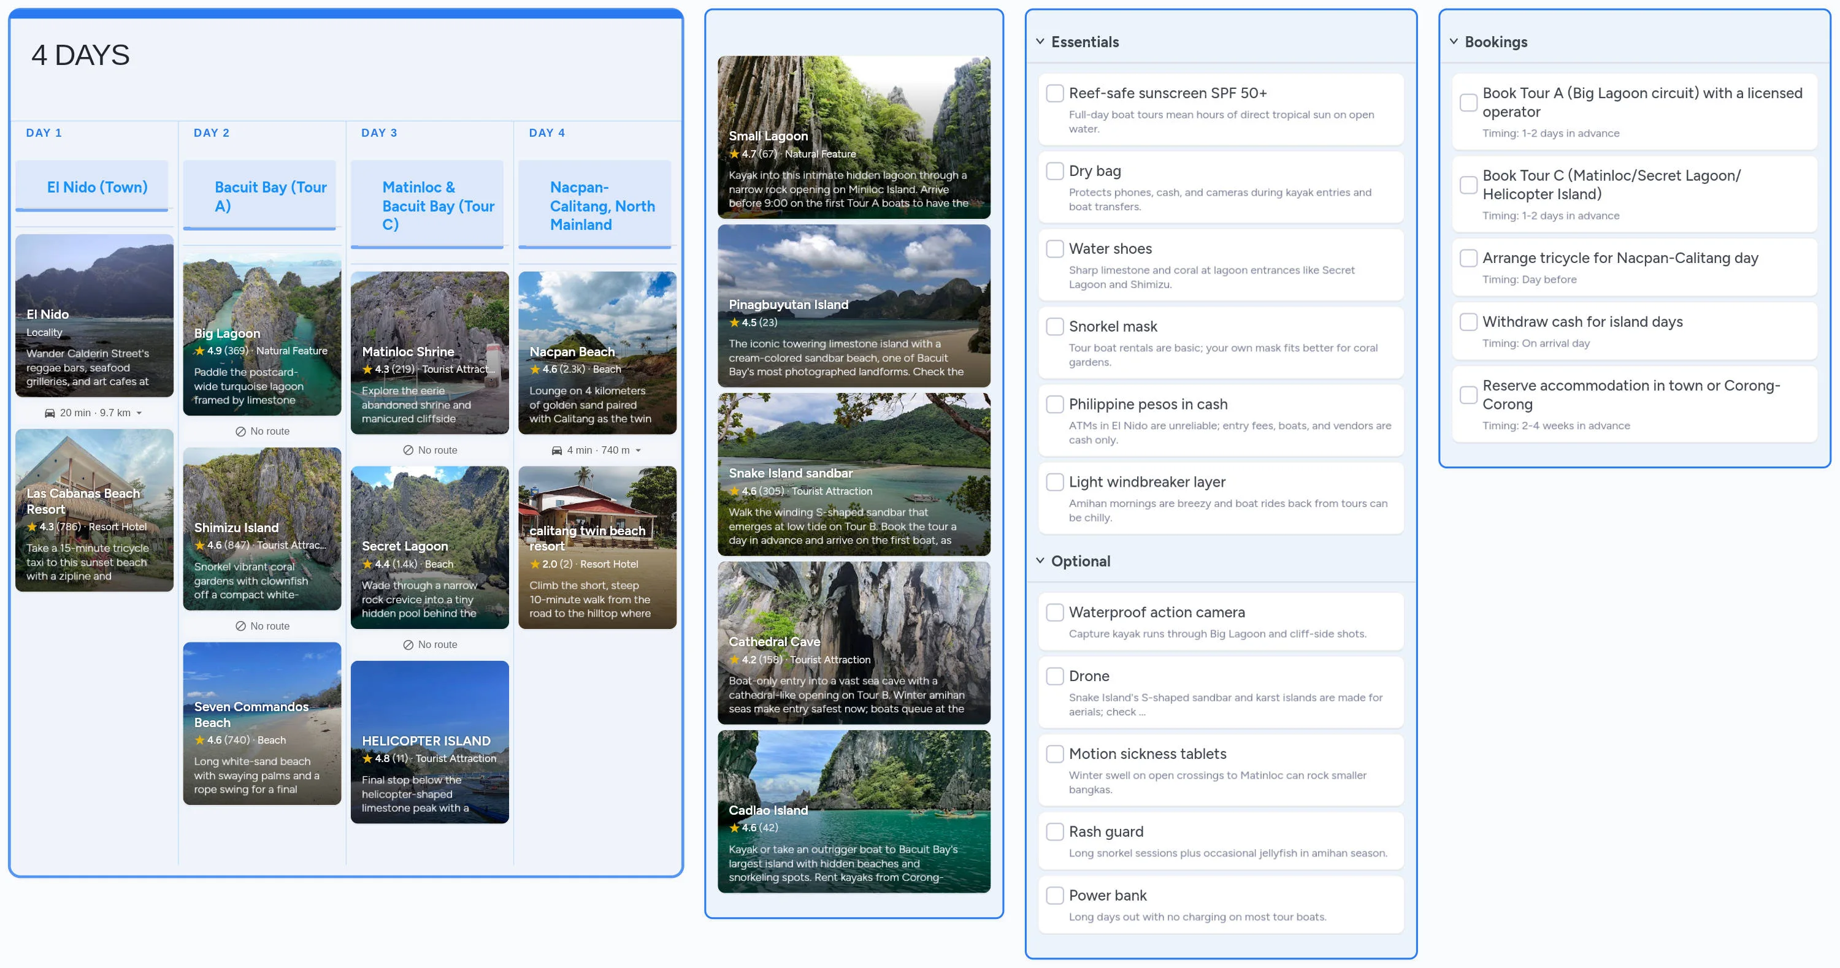
Task: Check Book Tour A booking item
Action: tap(1468, 103)
